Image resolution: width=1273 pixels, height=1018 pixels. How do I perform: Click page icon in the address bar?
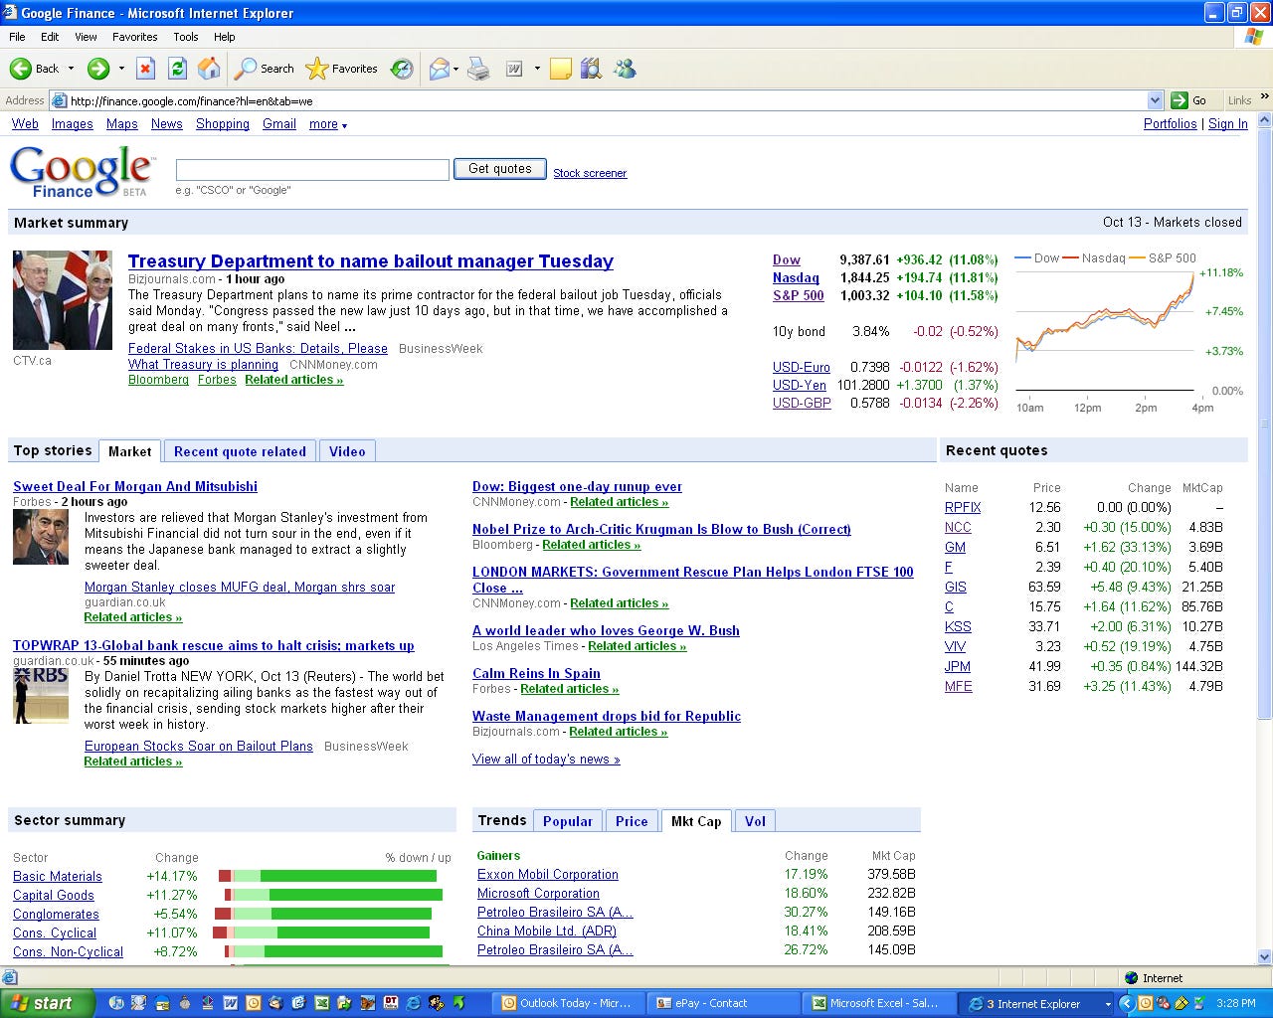click(x=59, y=100)
